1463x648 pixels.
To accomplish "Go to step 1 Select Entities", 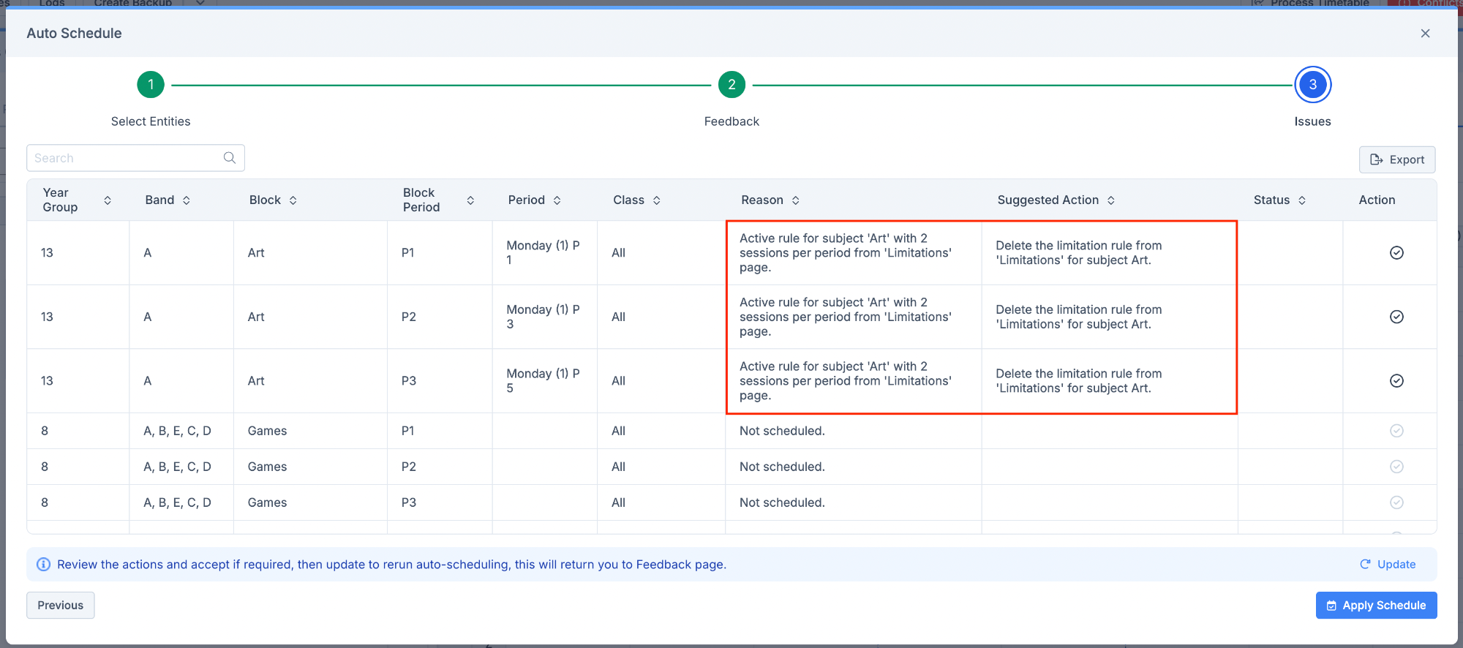I will tap(151, 85).
